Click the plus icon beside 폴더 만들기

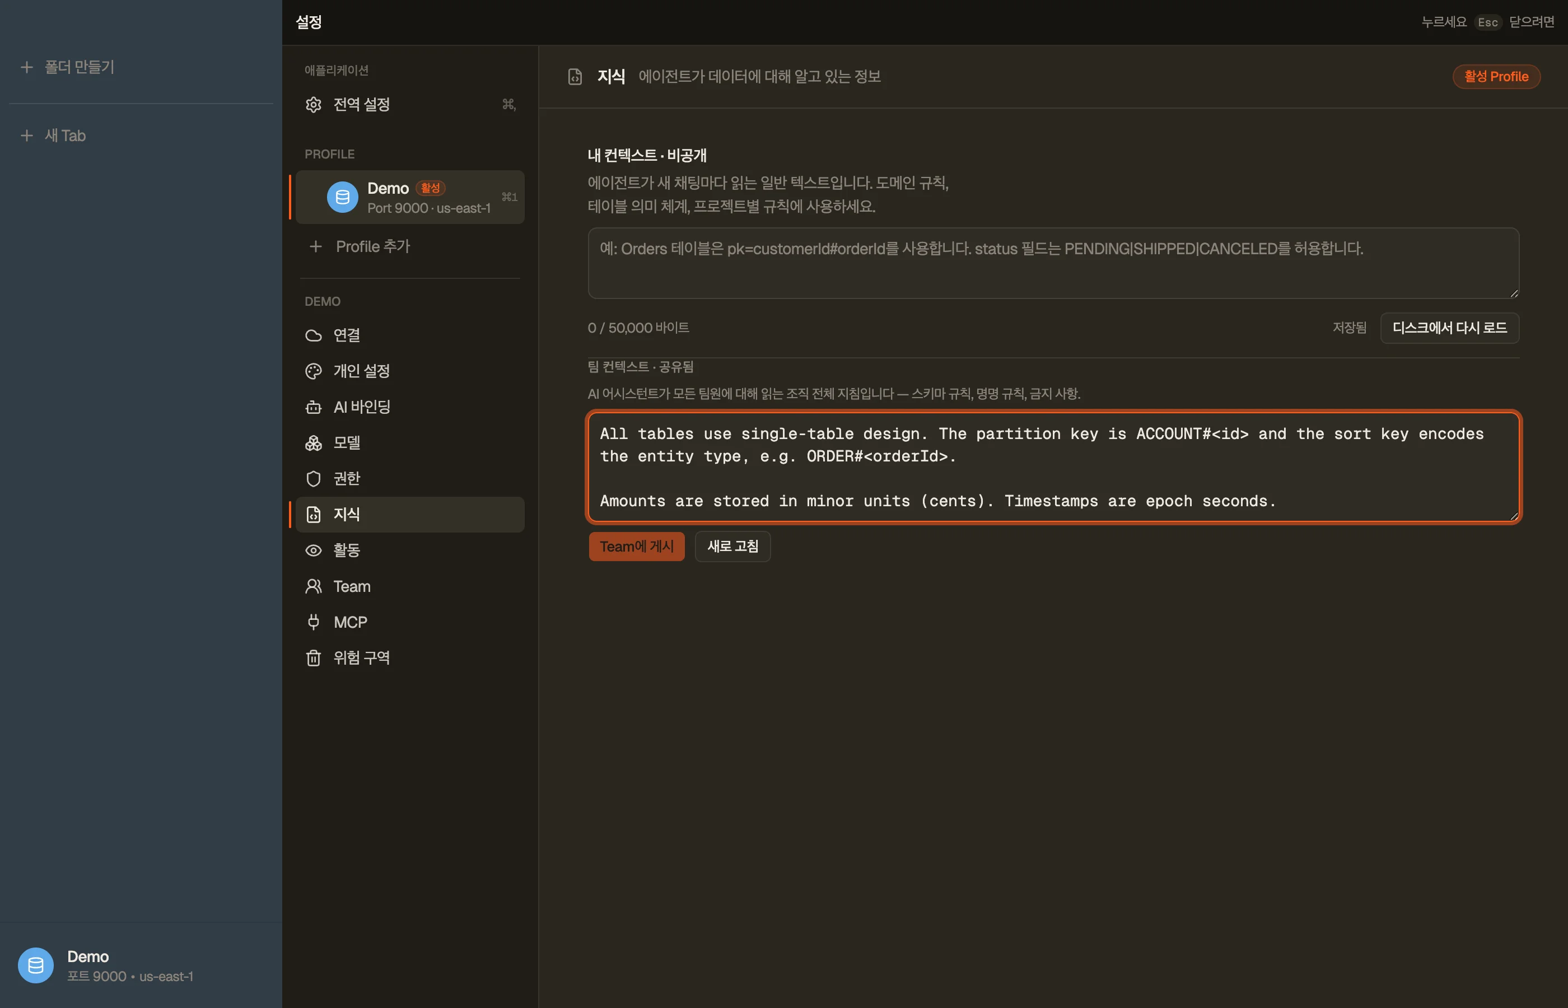coord(27,67)
